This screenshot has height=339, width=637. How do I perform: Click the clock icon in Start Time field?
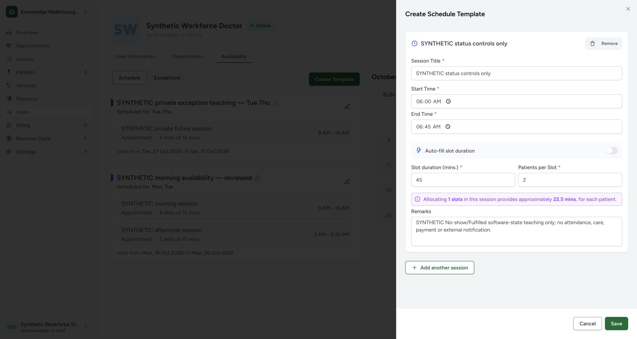coord(448,102)
